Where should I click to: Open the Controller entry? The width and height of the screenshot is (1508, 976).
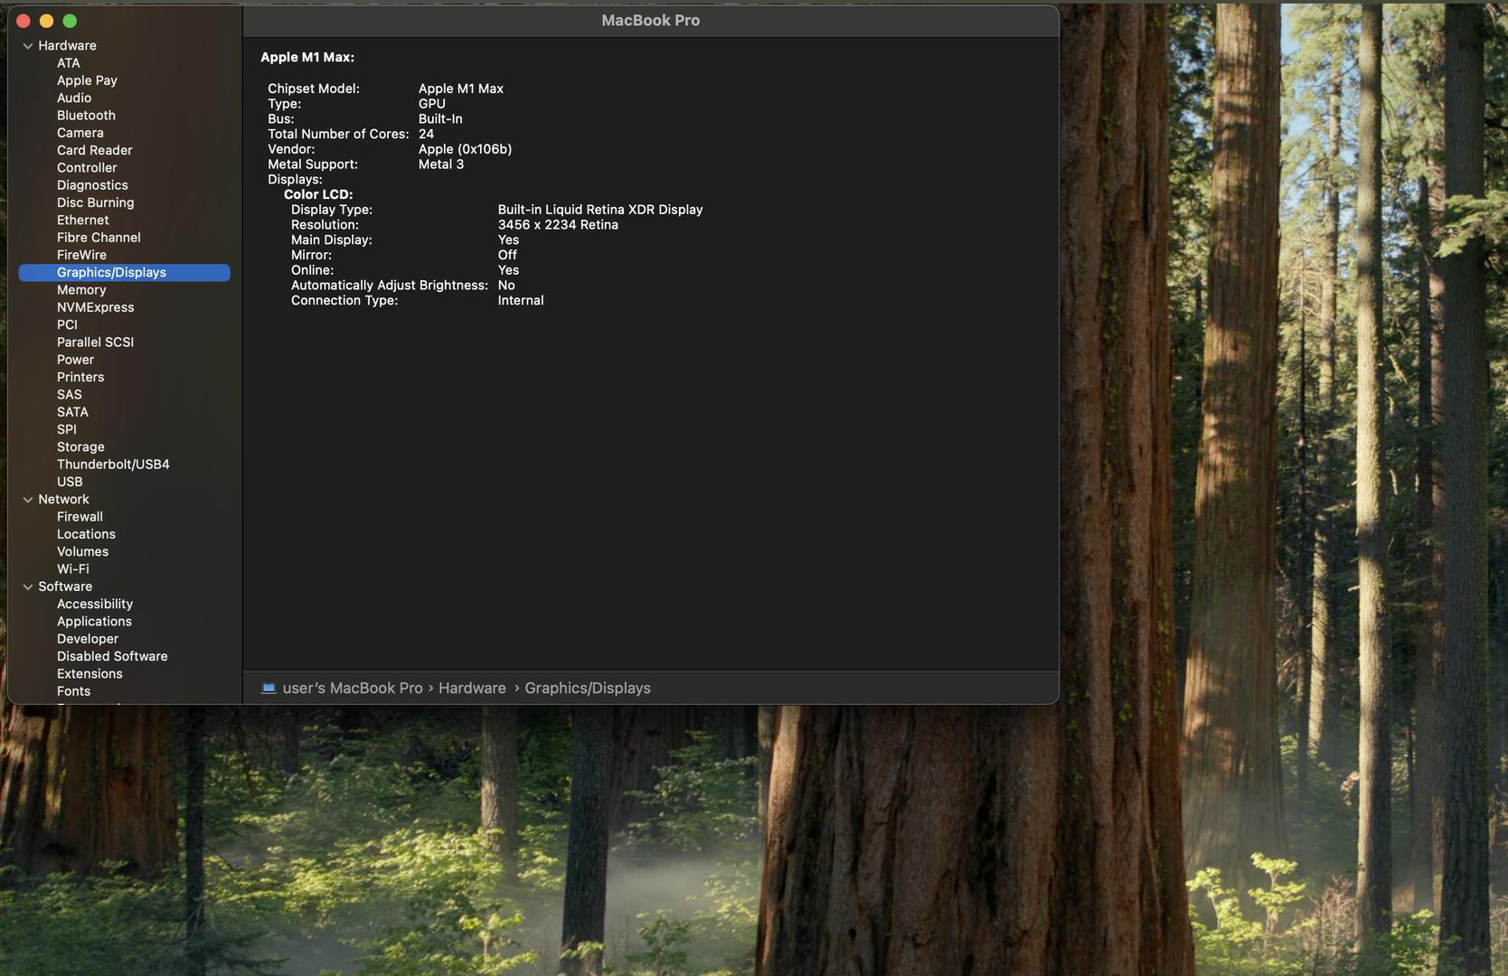point(87,168)
